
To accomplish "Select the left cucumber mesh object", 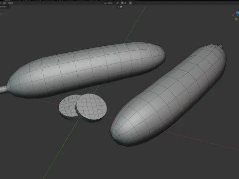I will [86, 70].
